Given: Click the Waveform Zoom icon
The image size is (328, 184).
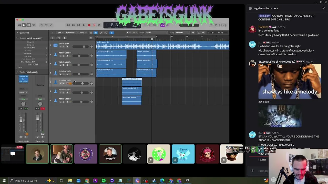Looking at the screenshot, I should pyautogui.click(x=193, y=33).
